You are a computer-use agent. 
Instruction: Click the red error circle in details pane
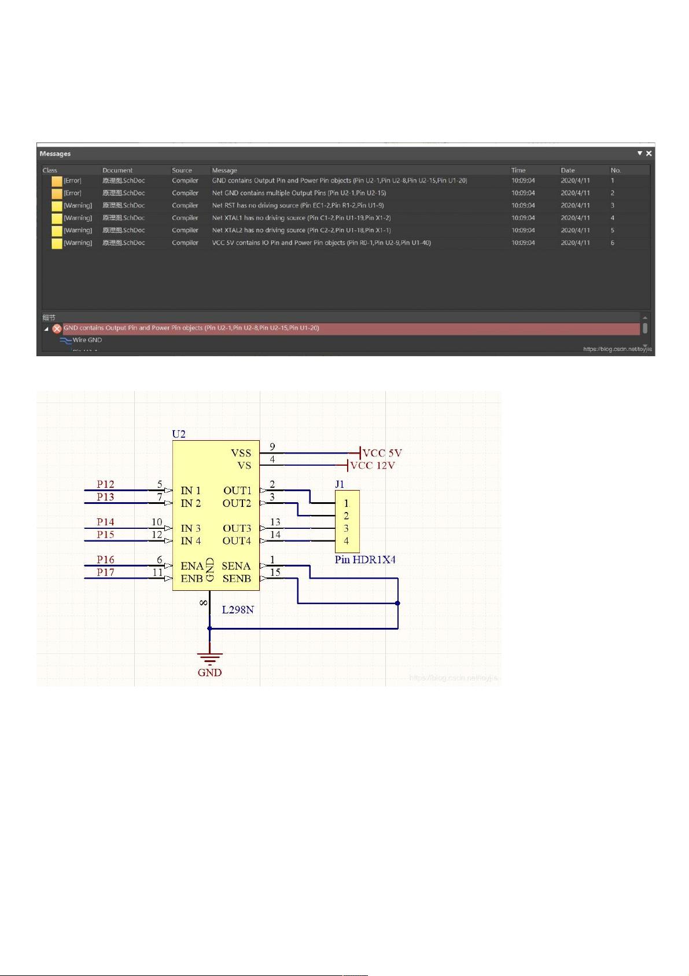click(x=57, y=328)
